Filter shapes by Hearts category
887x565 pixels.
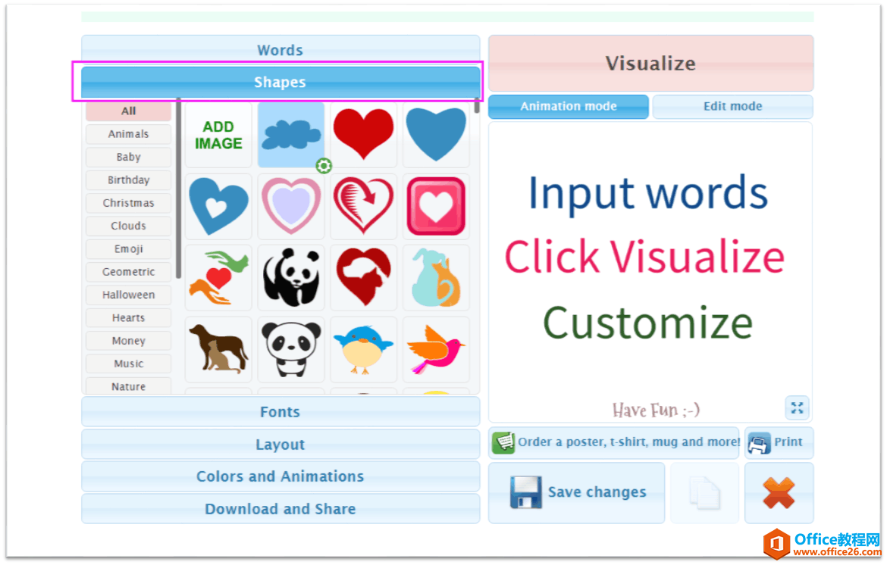point(128,317)
